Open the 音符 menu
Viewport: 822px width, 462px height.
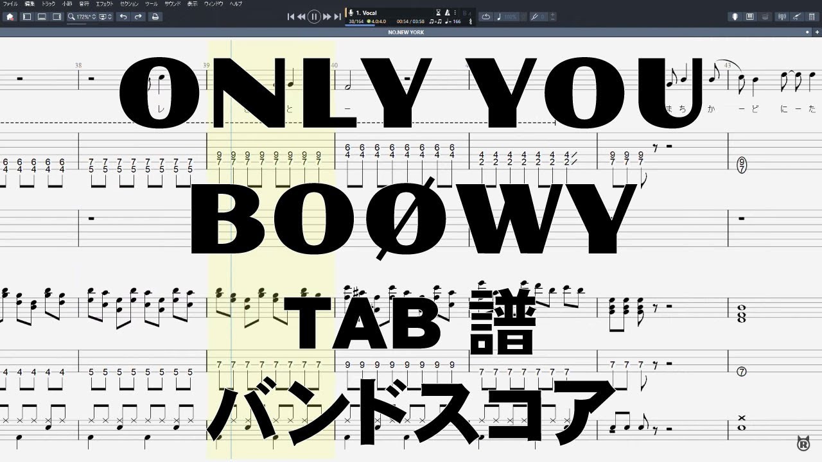[84, 4]
